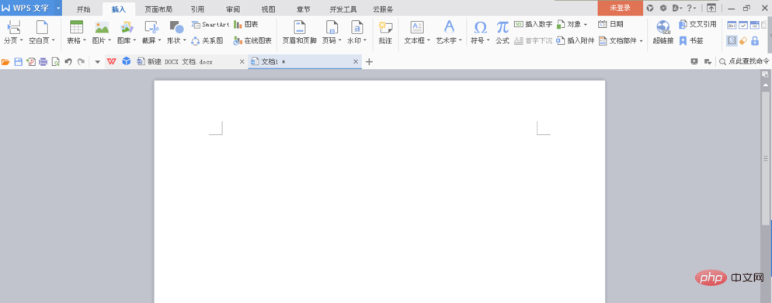Insert a SmartArt graphic
This screenshot has height=303, width=772.
[x=210, y=25]
